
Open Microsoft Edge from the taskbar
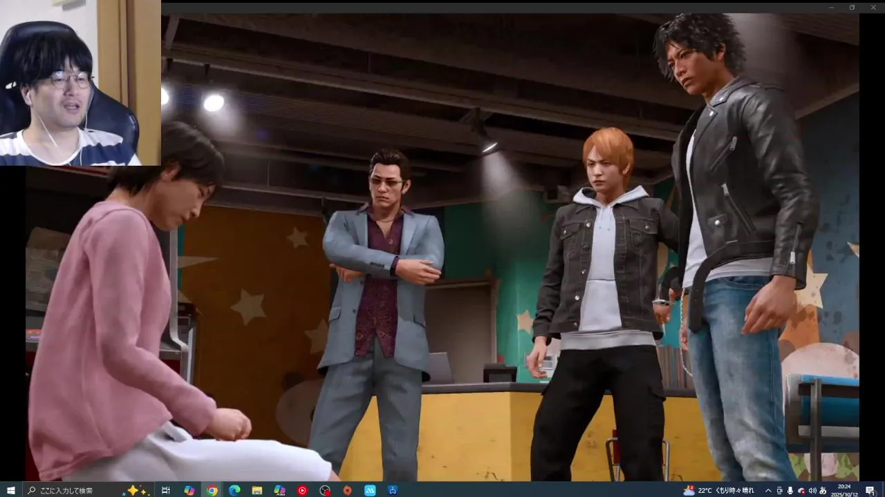point(234,490)
